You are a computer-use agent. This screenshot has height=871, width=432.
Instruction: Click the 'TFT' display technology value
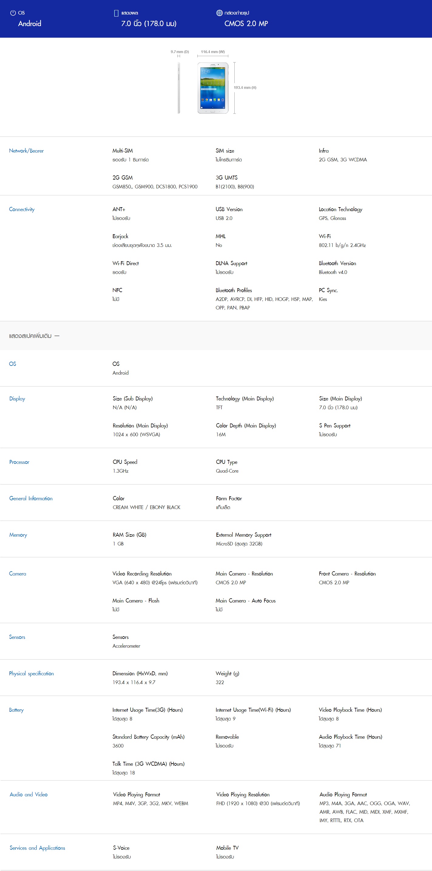[219, 407]
